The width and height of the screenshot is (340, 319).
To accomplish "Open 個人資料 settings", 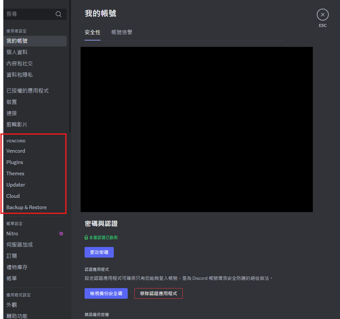I will [x=35, y=52].
